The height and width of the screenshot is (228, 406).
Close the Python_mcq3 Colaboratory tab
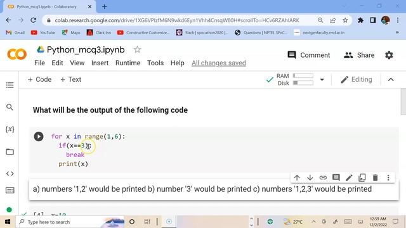tap(89, 7)
